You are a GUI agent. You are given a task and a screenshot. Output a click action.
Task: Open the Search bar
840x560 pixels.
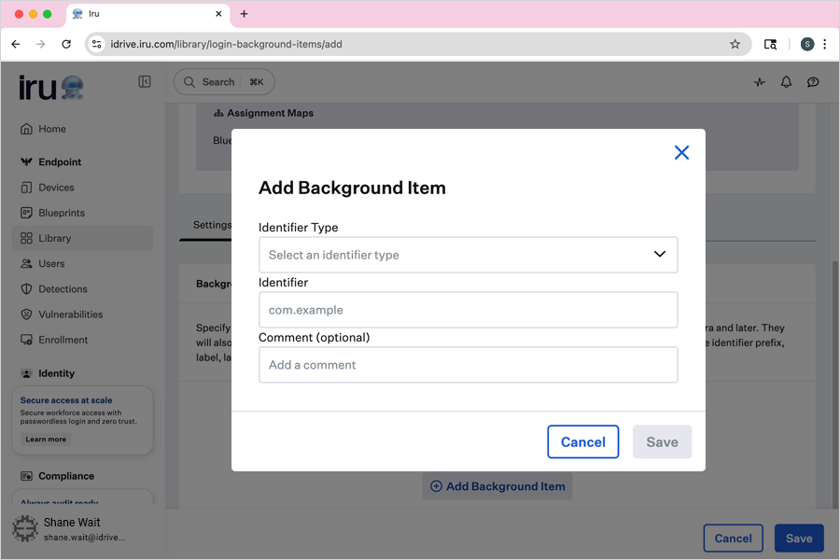pyautogui.click(x=224, y=82)
